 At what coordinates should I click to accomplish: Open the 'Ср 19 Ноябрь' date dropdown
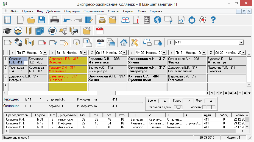[x=124, y=52]
